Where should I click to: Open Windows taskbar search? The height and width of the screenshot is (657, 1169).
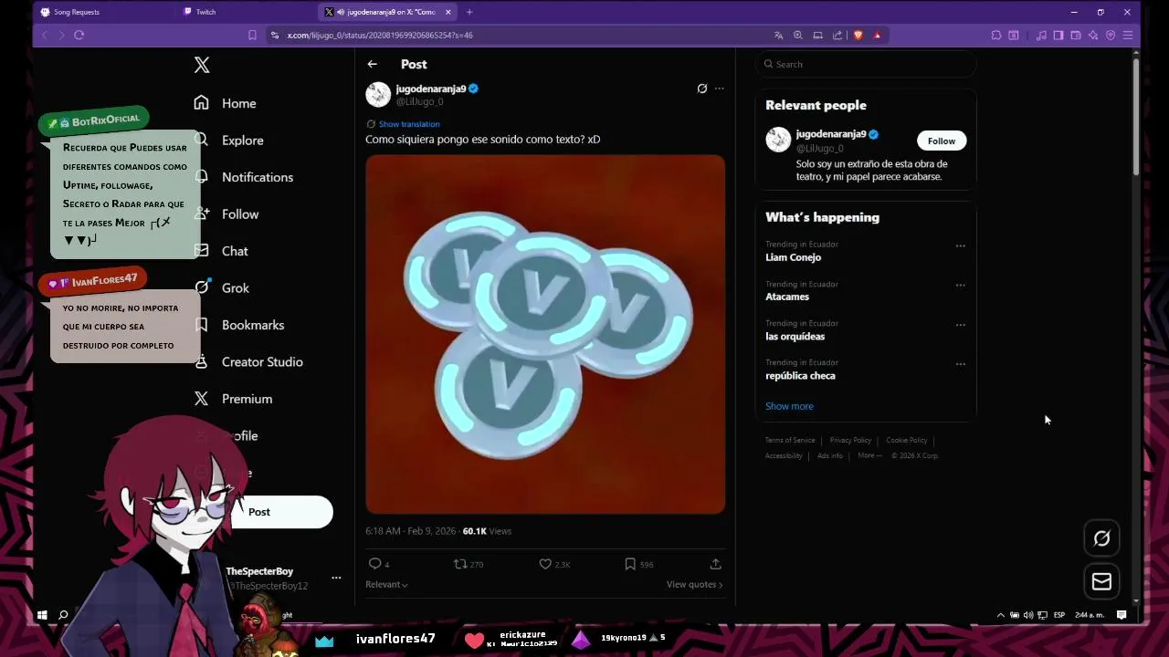pyautogui.click(x=63, y=615)
